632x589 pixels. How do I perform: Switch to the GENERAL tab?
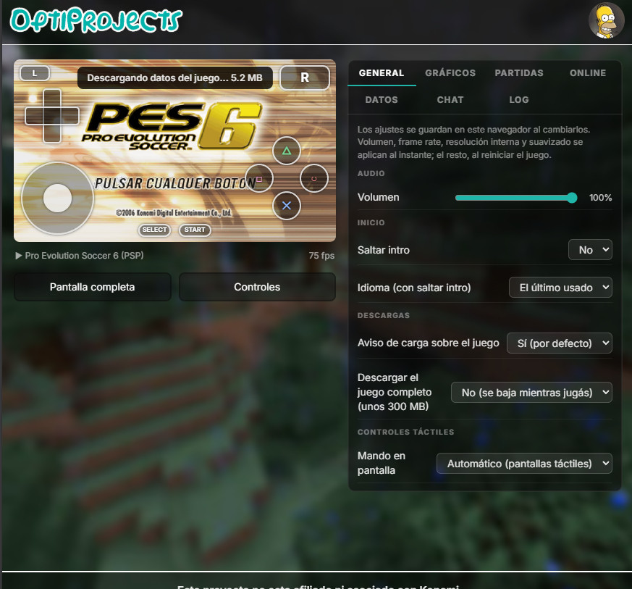tap(382, 73)
